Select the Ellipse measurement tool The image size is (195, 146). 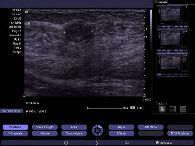coord(121,133)
